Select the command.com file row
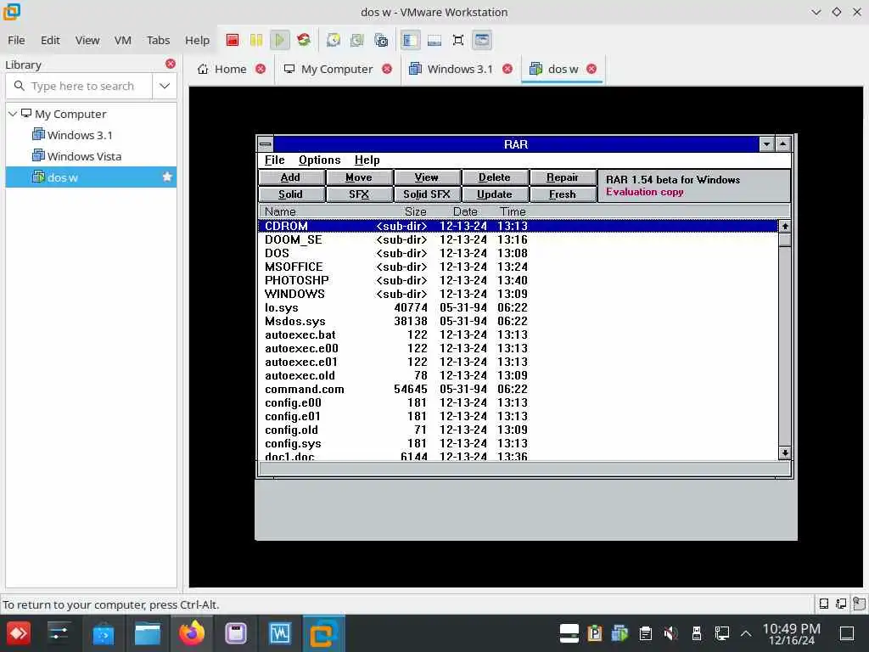 [519, 389]
